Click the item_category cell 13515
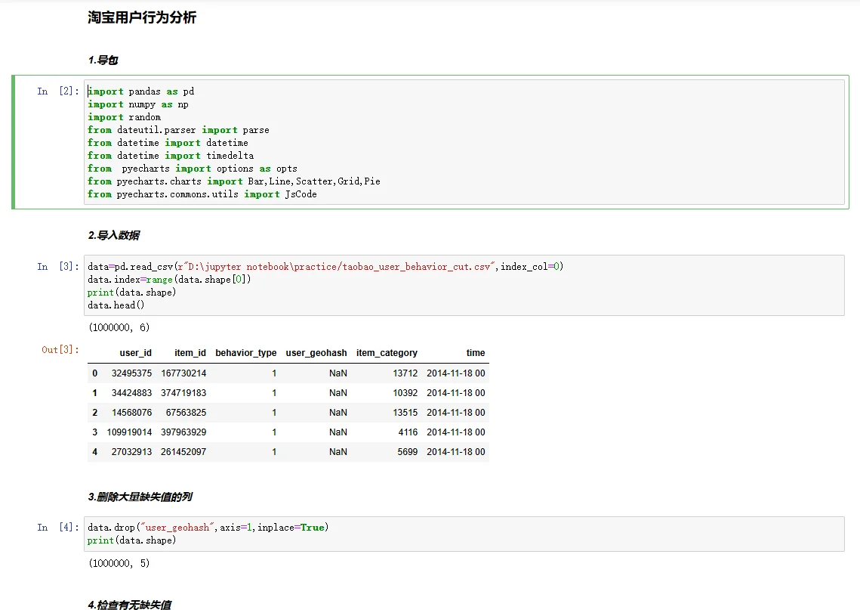This screenshot has width=860, height=610. 405,413
